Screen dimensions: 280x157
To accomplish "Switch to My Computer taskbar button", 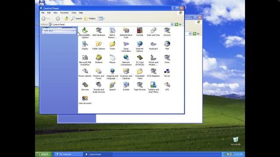I will pyautogui.click(x=68, y=154).
